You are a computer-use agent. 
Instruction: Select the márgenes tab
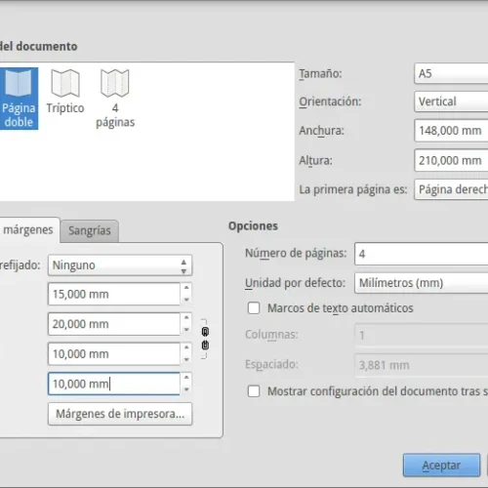pos(28,229)
